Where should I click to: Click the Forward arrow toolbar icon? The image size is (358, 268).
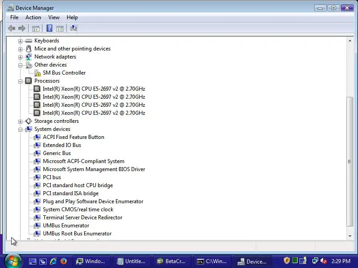click(x=22, y=29)
